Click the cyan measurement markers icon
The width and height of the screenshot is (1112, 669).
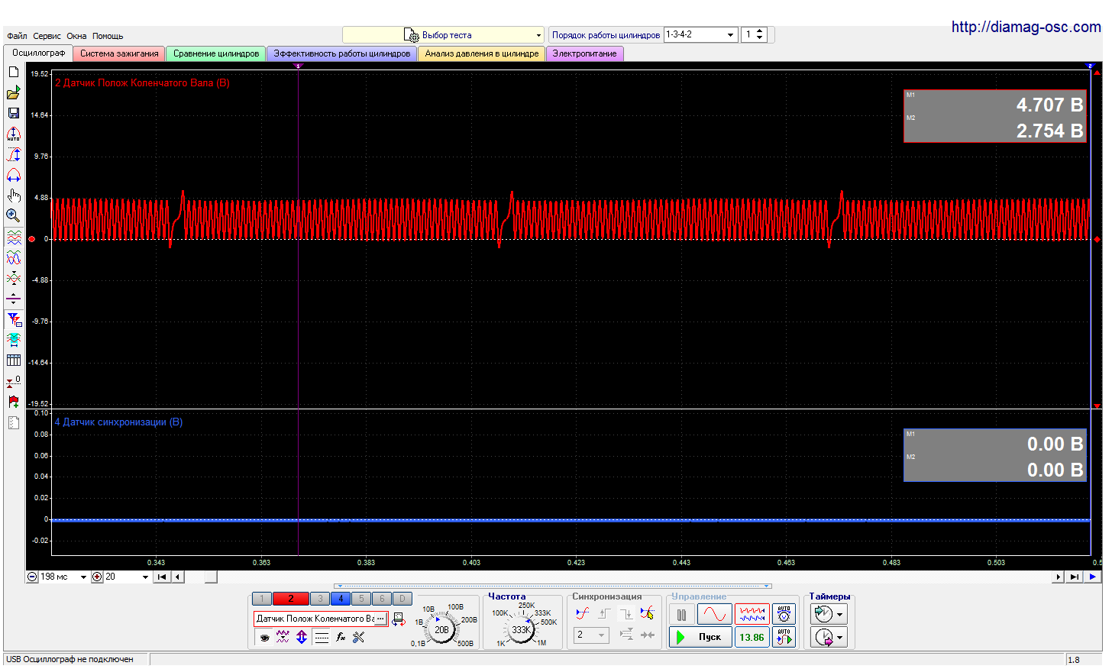click(x=14, y=340)
